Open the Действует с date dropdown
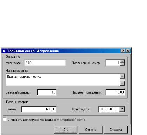This screenshot has height=135, width=147. tap(122, 109)
